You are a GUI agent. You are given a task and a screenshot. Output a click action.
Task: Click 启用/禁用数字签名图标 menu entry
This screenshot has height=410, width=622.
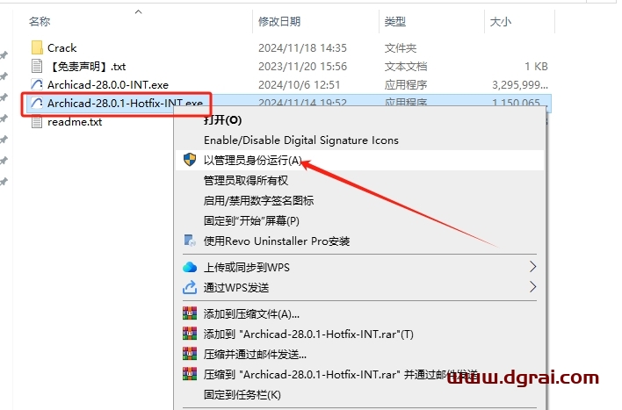[x=258, y=201]
